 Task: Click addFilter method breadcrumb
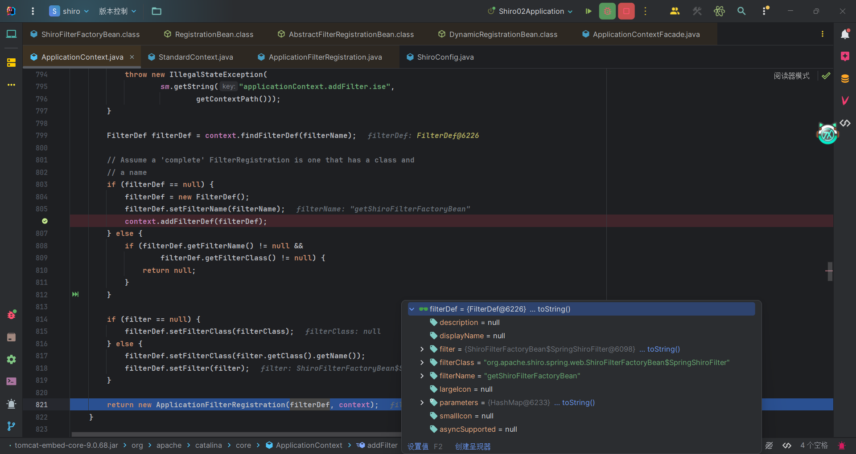point(377,445)
